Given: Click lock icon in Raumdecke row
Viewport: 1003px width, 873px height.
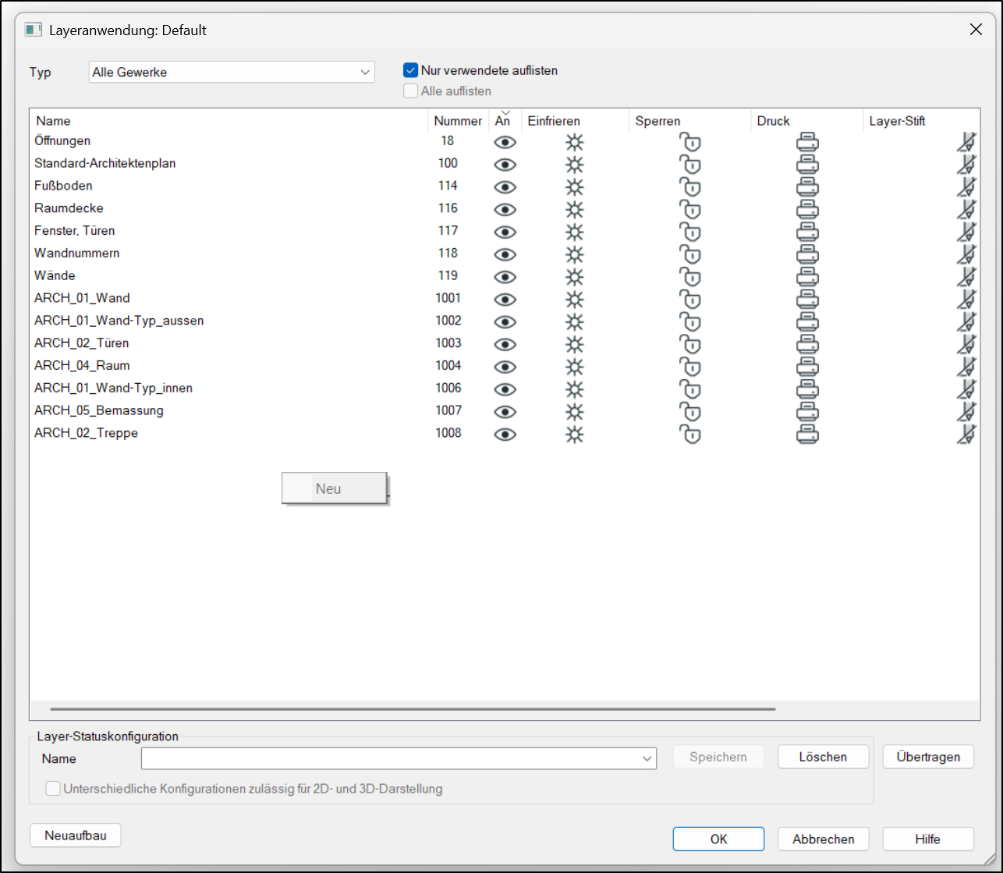Looking at the screenshot, I should click(690, 211).
